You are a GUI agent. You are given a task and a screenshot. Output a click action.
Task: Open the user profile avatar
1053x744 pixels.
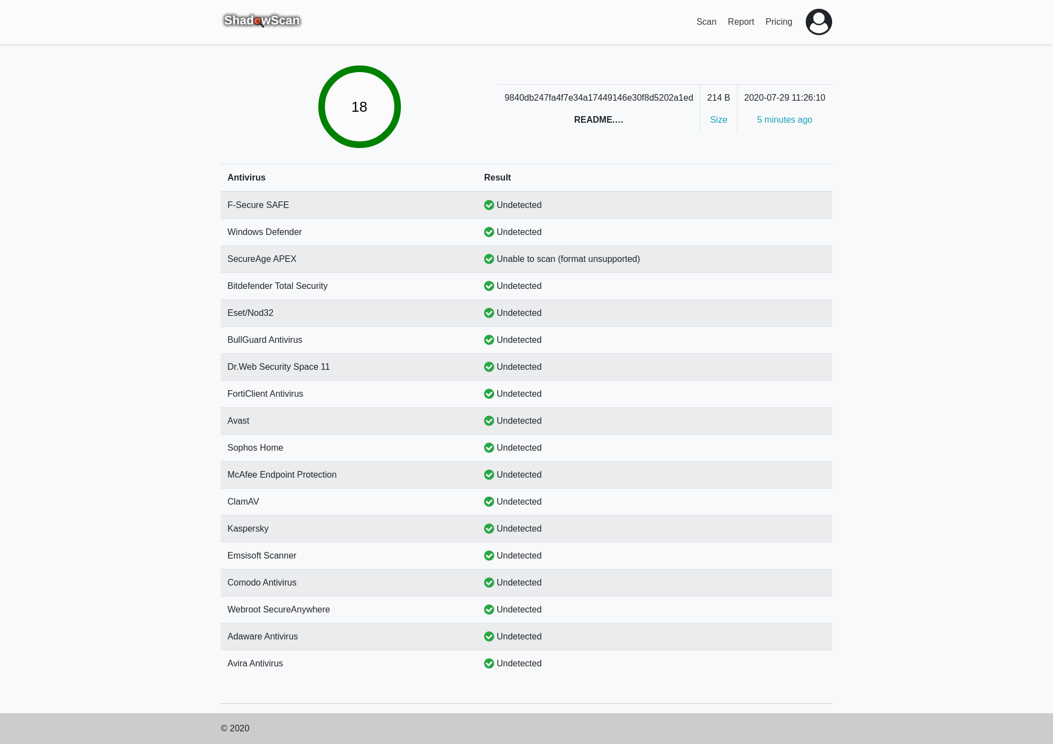[x=818, y=22]
